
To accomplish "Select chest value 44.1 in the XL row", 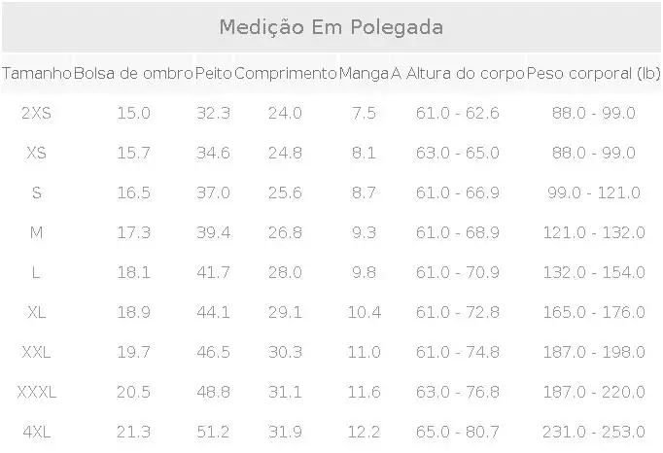I will (x=213, y=312).
